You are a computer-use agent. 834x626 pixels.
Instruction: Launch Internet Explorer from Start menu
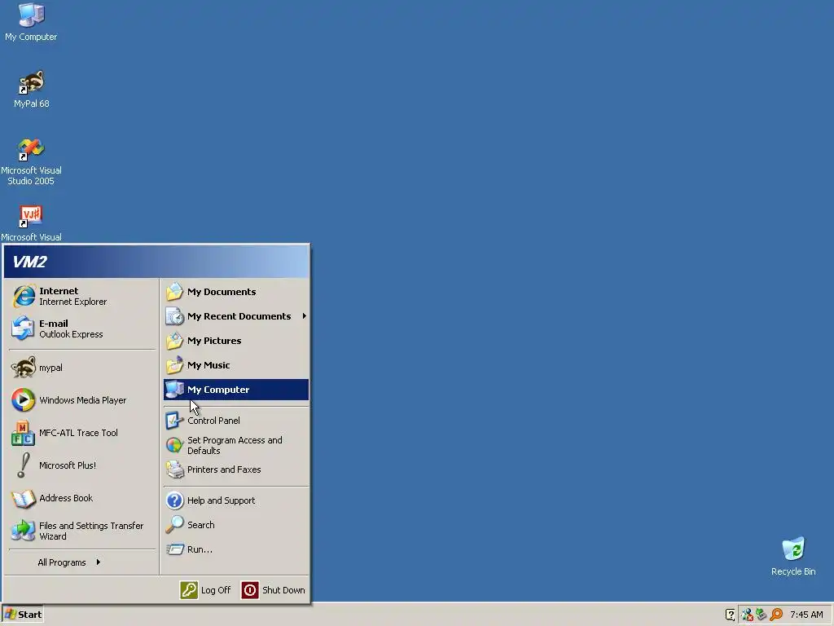(x=81, y=297)
